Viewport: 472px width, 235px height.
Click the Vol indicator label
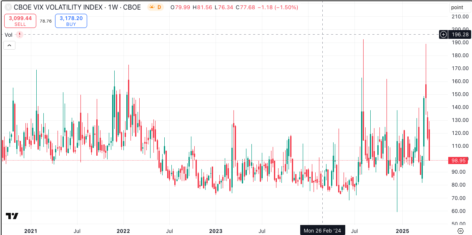click(x=9, y=35)
